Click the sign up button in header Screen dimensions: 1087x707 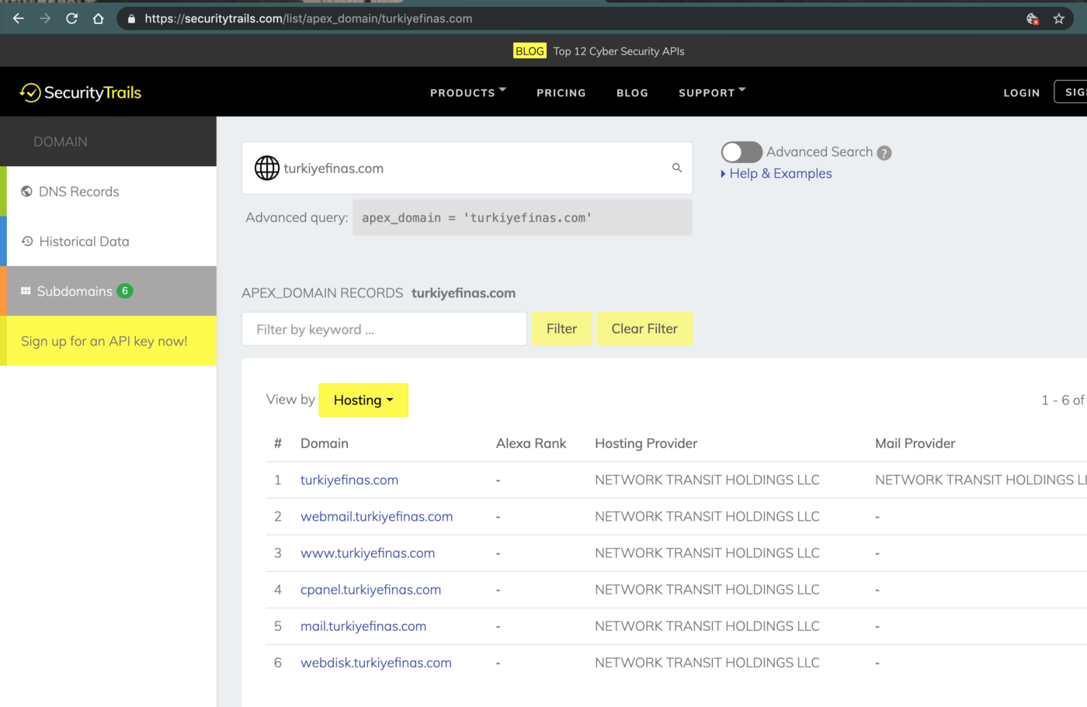click(x=1071, y=92)
